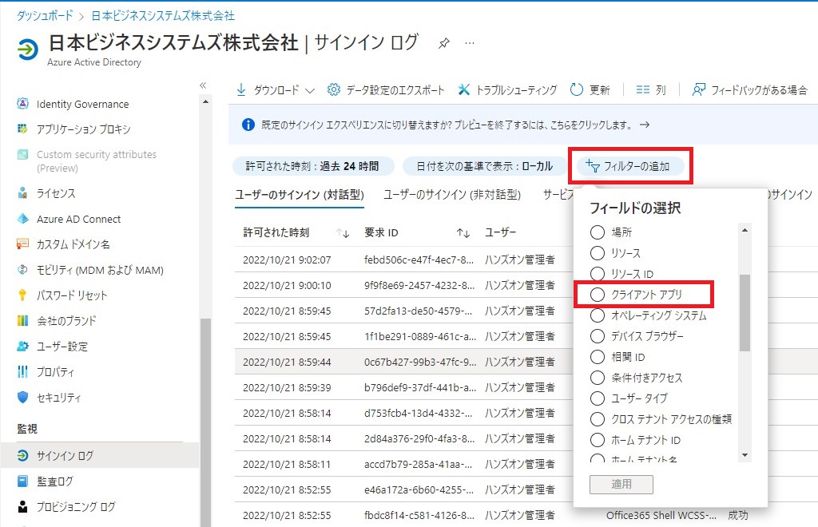Click トラブルシューティング toolbar label
This screenshot has width=818, height=527.
pos(516,90)
